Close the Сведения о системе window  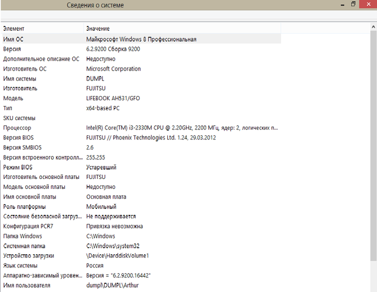click(x=369, y=5)
